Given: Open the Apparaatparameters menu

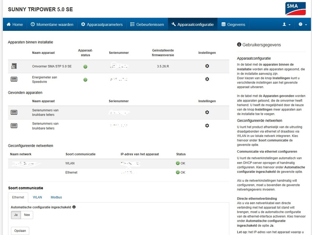Looking at the screenshot, I should point(102,24).
